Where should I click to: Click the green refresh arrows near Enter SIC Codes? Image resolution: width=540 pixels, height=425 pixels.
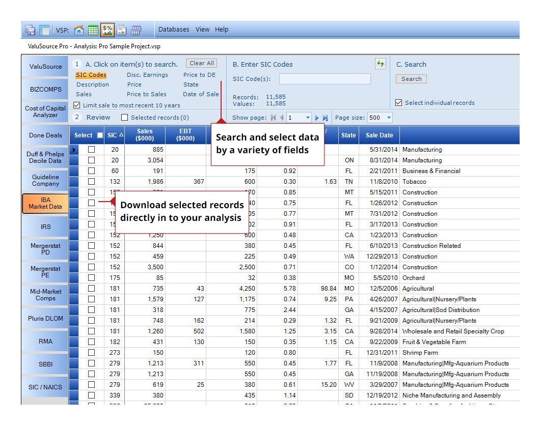pyautogui.click(x=381, y=64)
